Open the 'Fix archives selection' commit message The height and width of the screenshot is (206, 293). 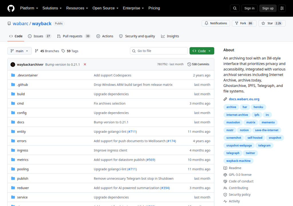click(x=110, y=103)
